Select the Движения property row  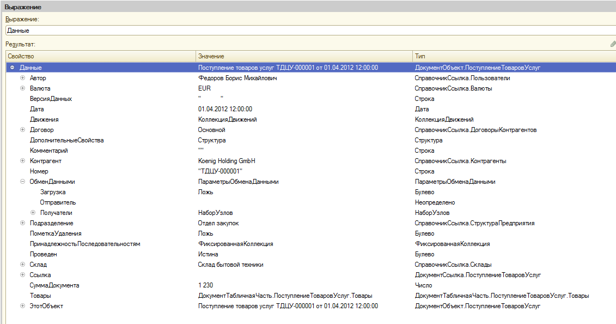pos(44,119)
